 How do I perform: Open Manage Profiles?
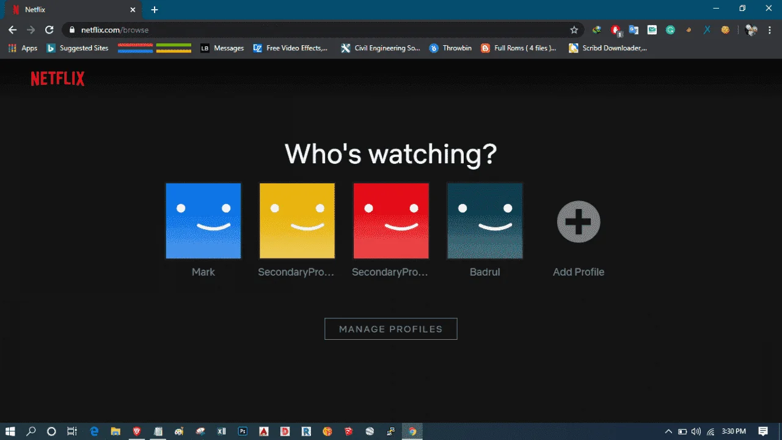391,329
